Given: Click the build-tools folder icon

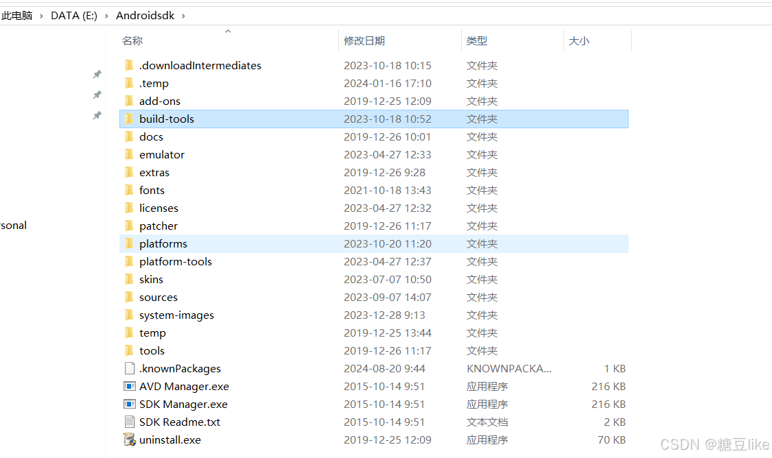Looking at the screenshot, I should (x=129, y=119).
